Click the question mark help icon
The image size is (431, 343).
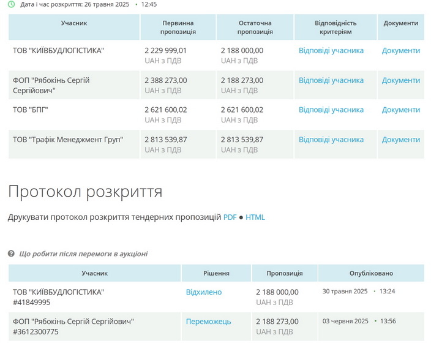(11, 254)
